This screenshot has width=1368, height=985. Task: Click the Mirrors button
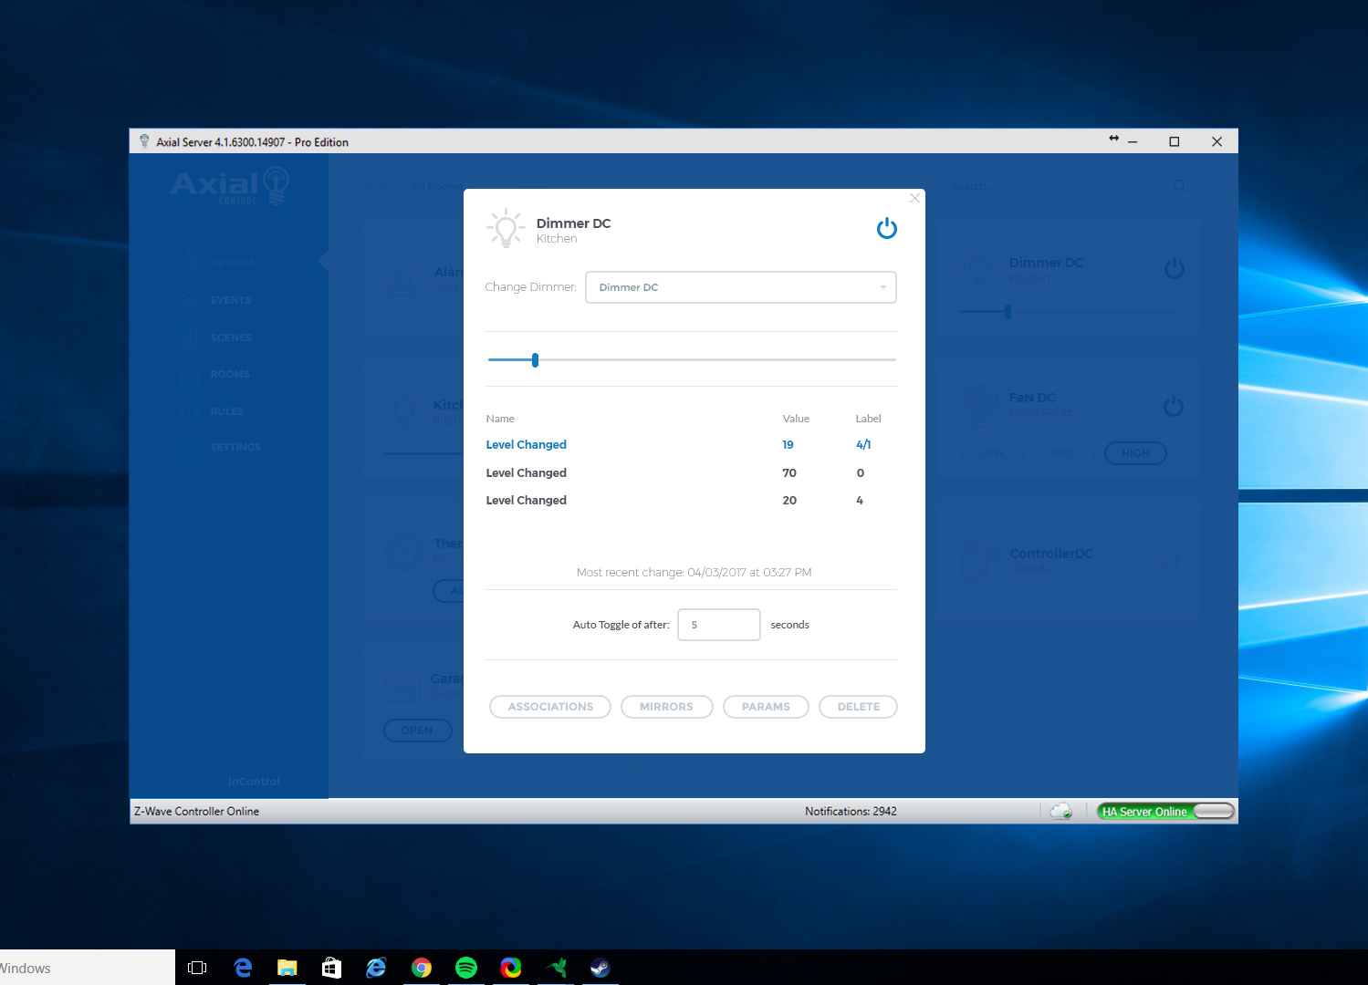[666, 707]
